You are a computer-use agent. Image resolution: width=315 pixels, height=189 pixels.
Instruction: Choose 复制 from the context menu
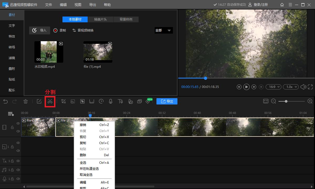pyautogui.click(x=83, y=143)
